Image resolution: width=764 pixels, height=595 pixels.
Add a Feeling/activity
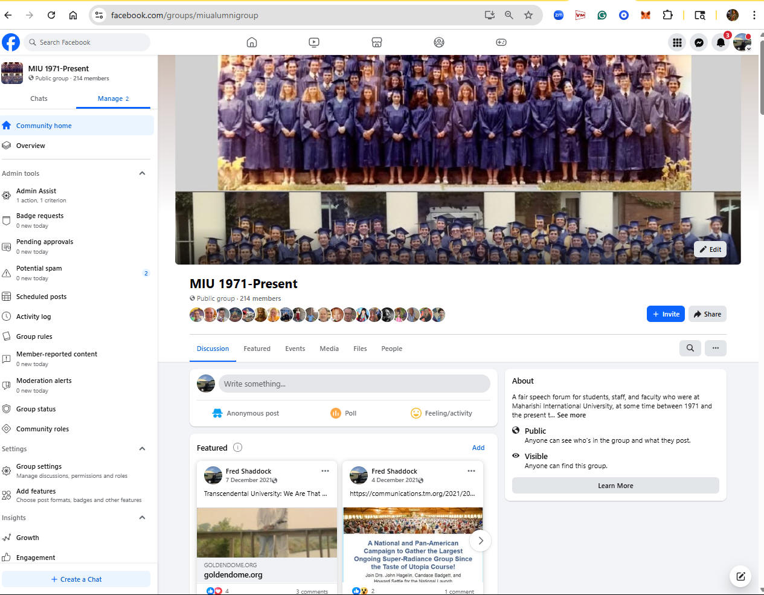pos(441,413)
